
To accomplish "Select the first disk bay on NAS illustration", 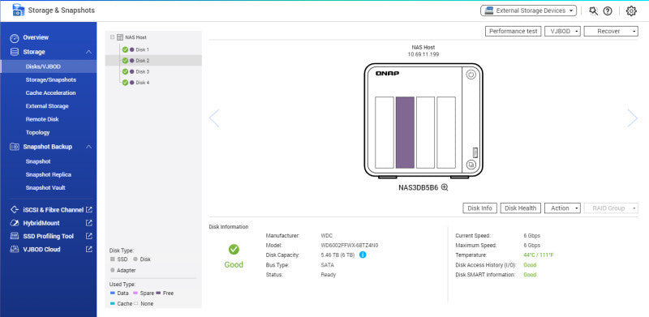I will point(384,132).
